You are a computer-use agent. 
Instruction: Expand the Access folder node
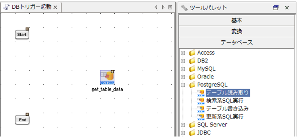tap(183, 53)
